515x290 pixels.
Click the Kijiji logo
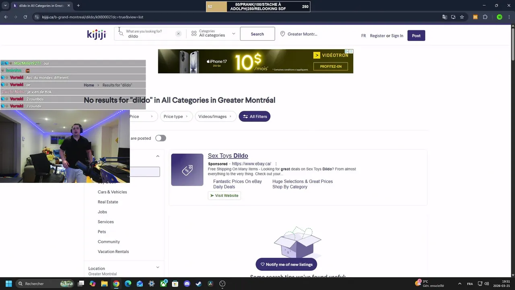pos(97,34)
